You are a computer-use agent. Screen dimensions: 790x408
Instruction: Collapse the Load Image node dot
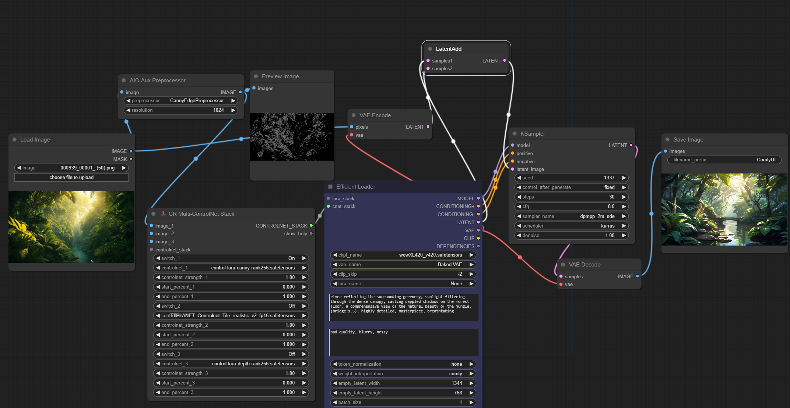(x=14, y=140)
